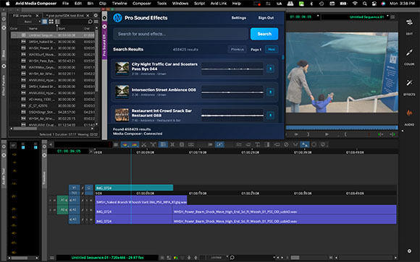
Task: Toggle link selection button in timeline toolbar
Action: click(219, 144)
